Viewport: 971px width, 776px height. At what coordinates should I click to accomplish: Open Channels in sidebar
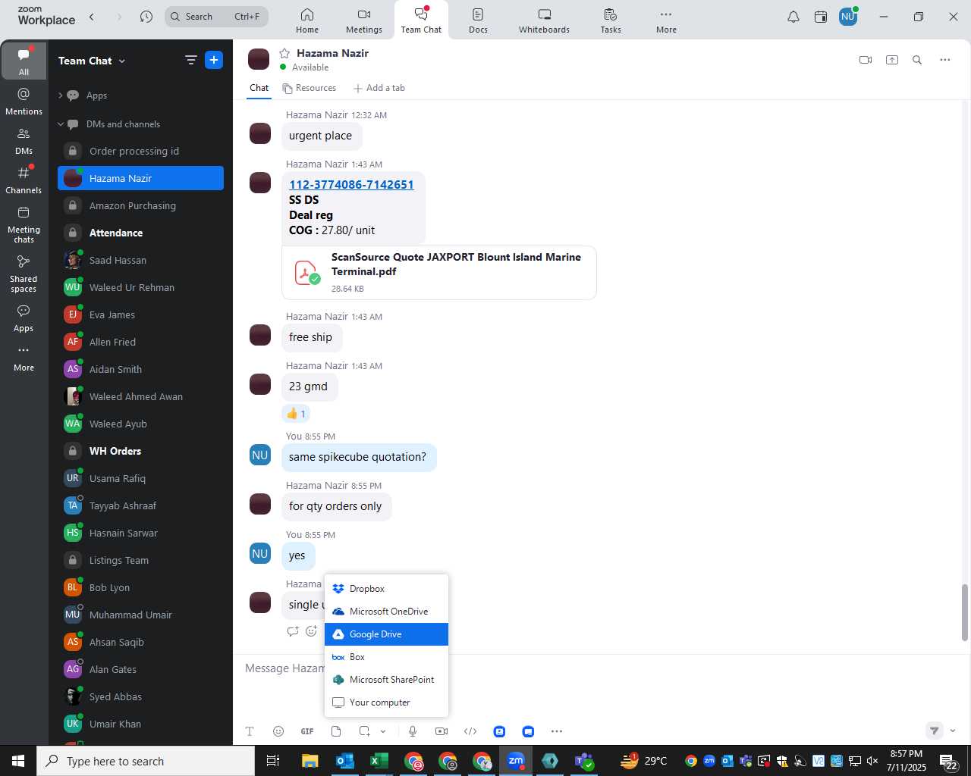coord(24,180)
